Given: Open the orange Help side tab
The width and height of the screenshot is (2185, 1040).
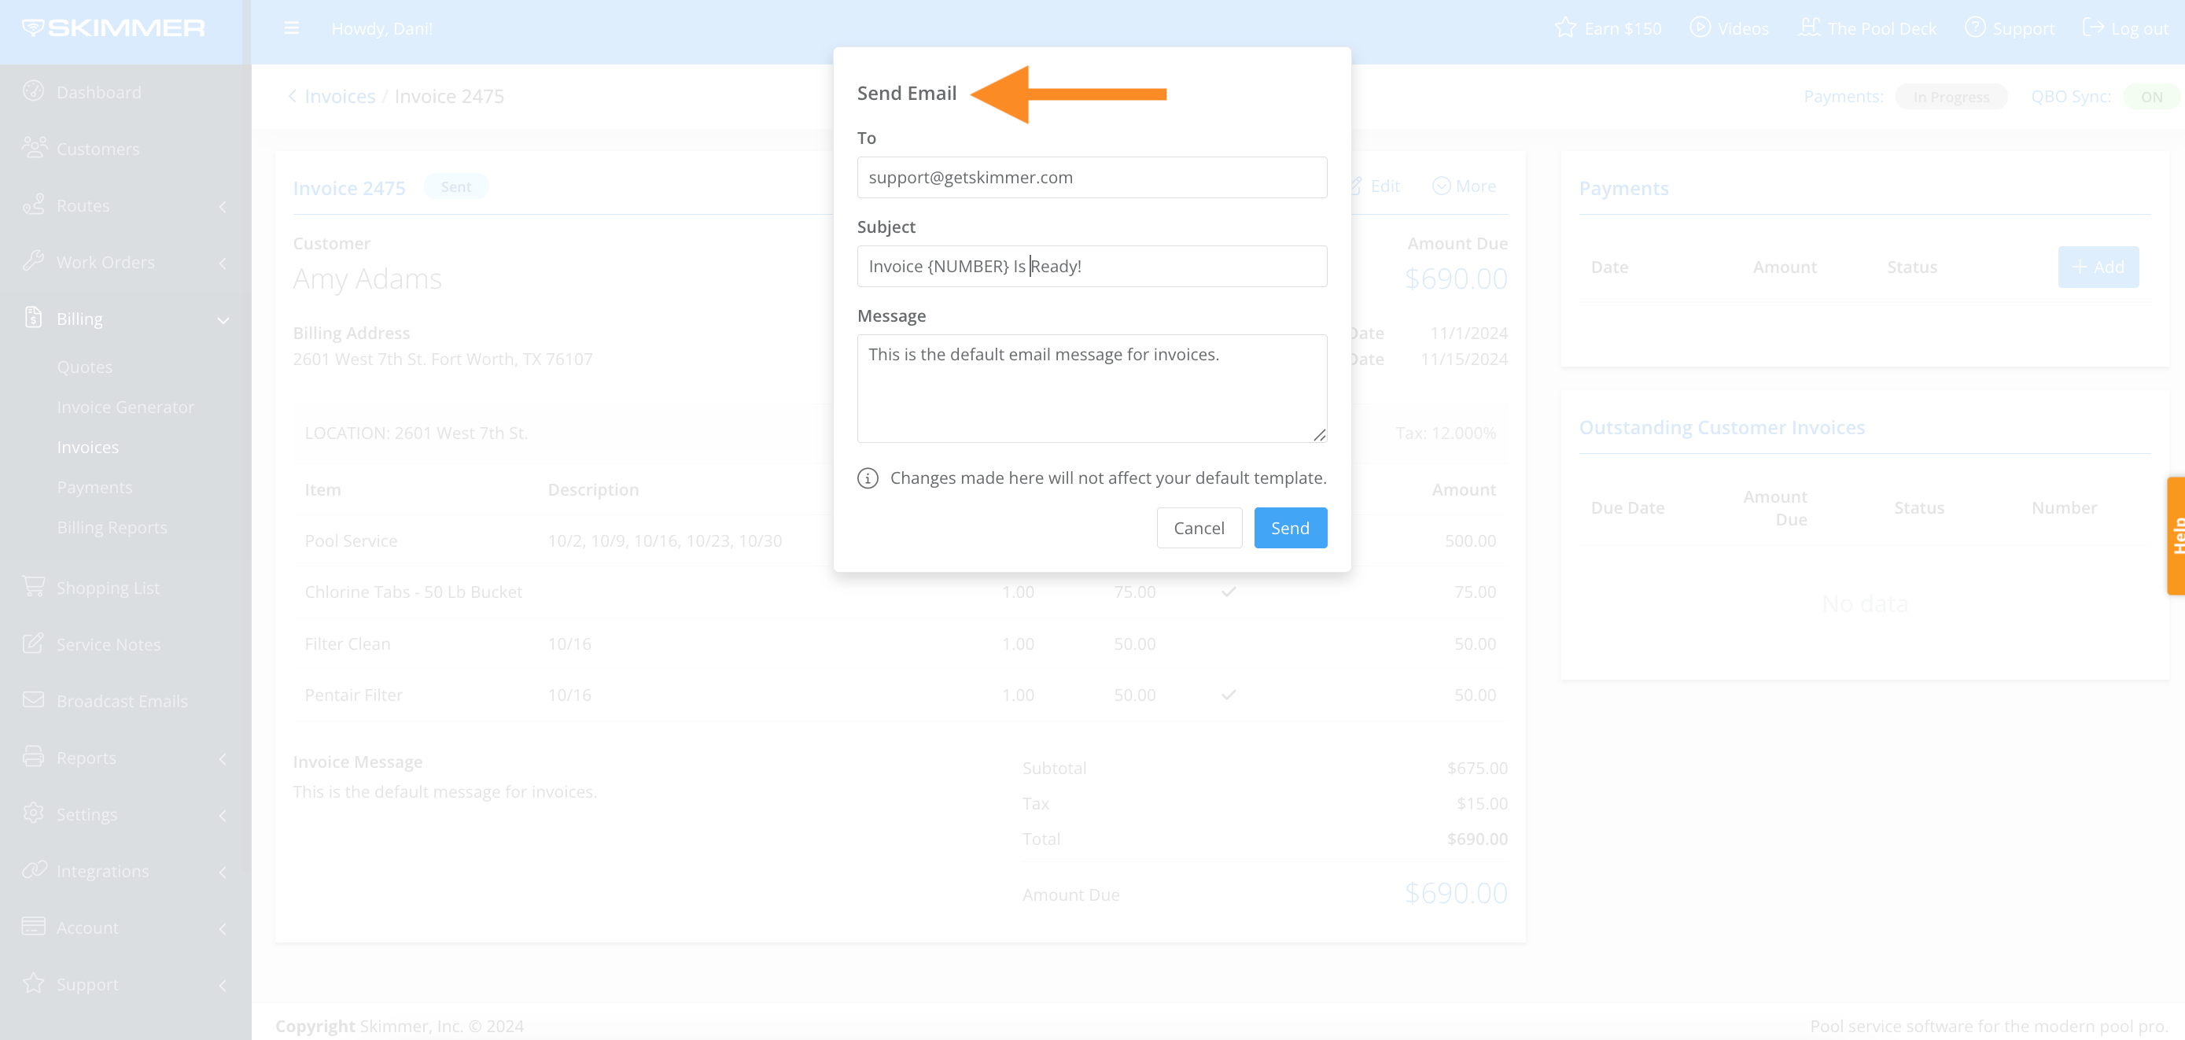Looking at the screenshot, I should pos(2176,536).
